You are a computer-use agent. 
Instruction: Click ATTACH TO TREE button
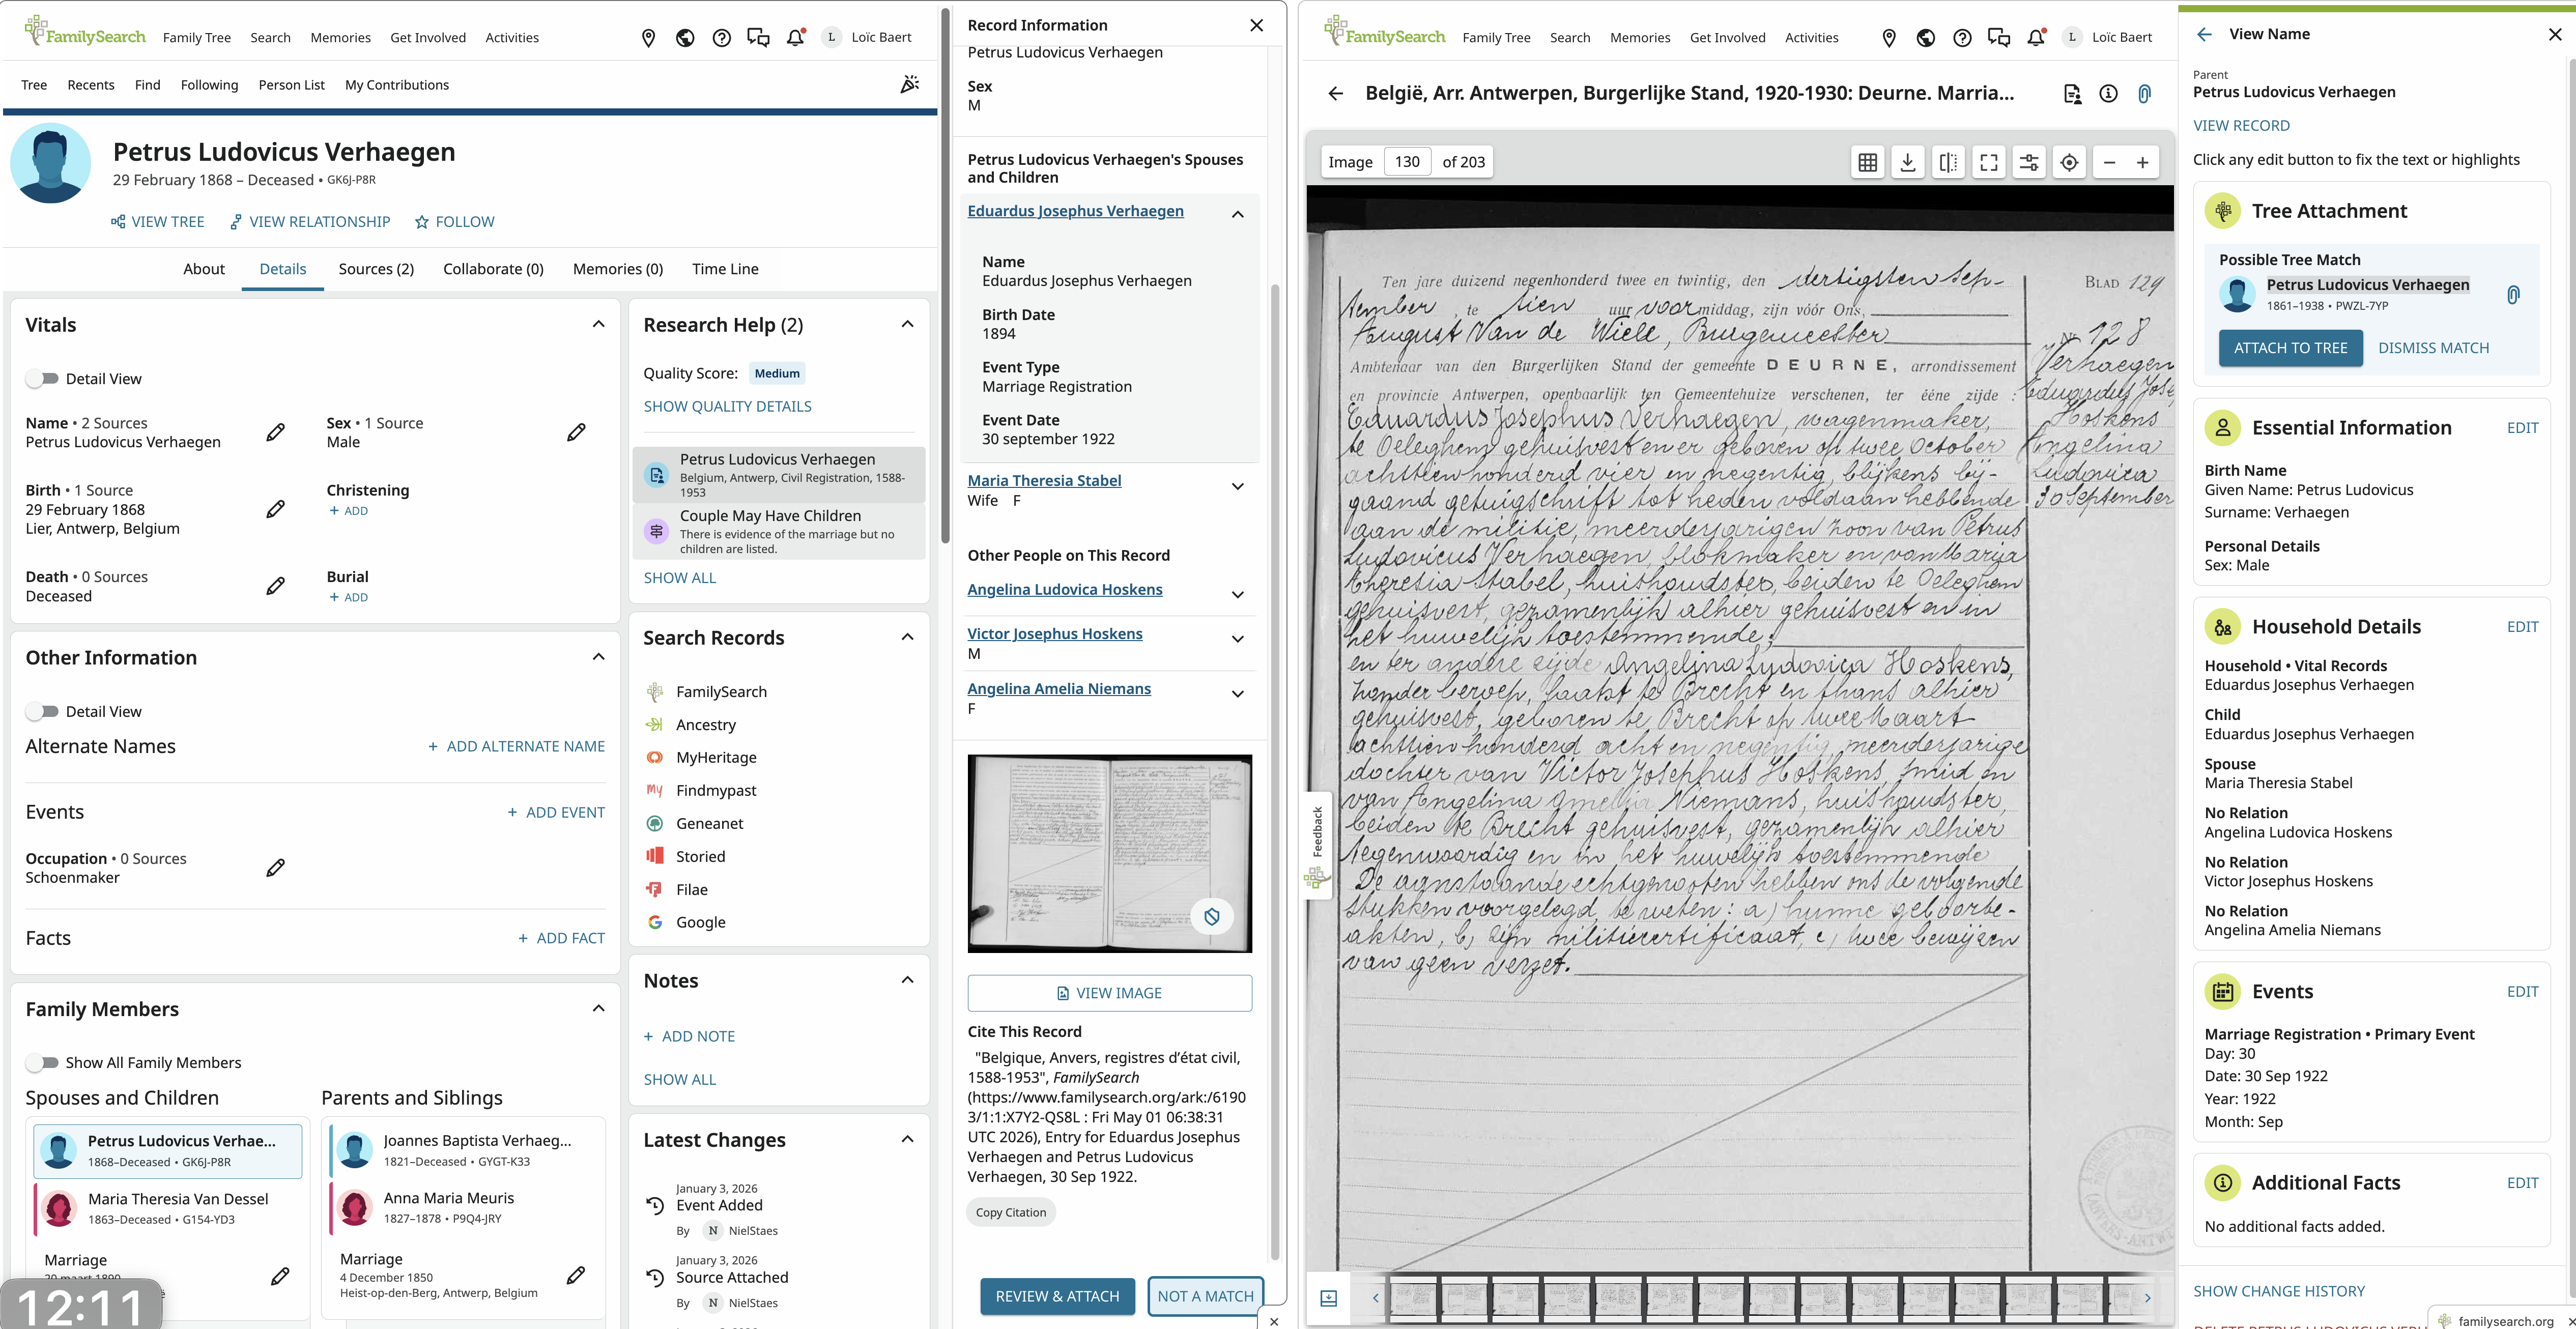coord(2290,348)
